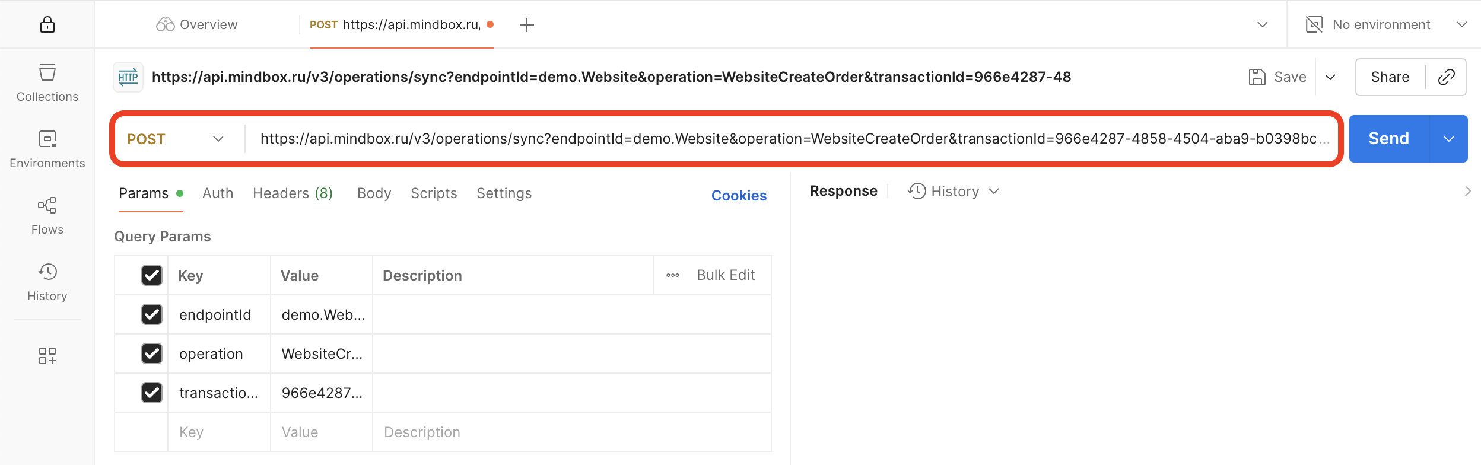Expand the Response History dropdown chevron
Screen dimensions: 1481x465
click(994, 191)
